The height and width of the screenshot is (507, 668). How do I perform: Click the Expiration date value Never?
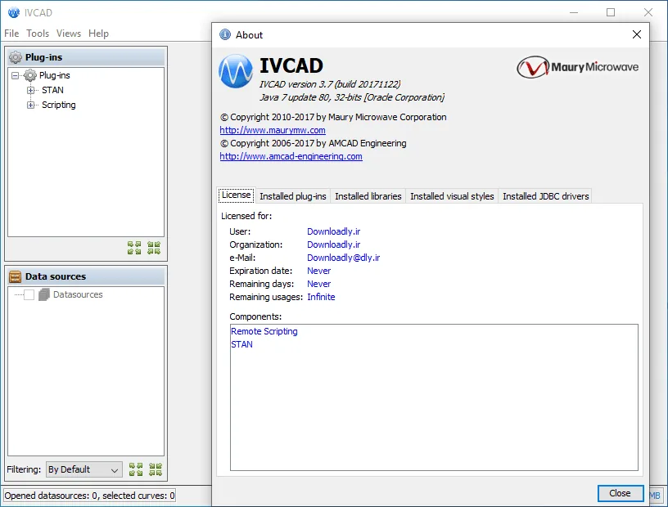318,271
